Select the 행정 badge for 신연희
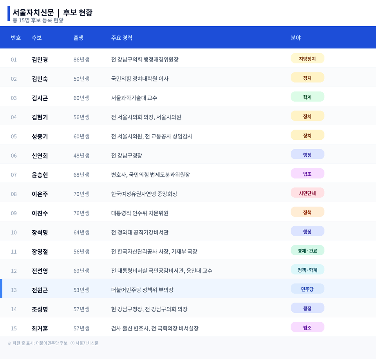The width and height of the screenshot is (376, 359). (307, 154)
